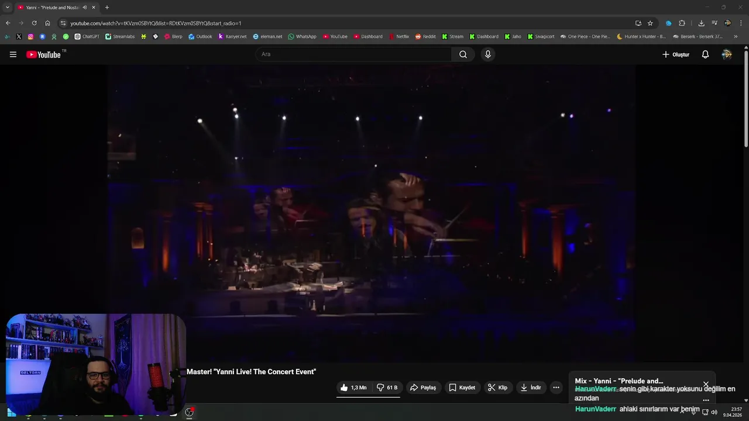Open the YouTube bookmark
Image resolution: width=749 pixels, height=421 pixels.
pos(335,36)
